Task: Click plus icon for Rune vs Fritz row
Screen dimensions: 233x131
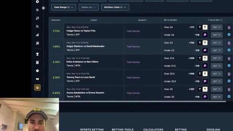Action: pos(229,35)
